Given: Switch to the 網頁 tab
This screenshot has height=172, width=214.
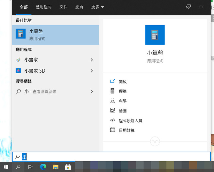Looking at the screenshot, I should coord(79,7).
